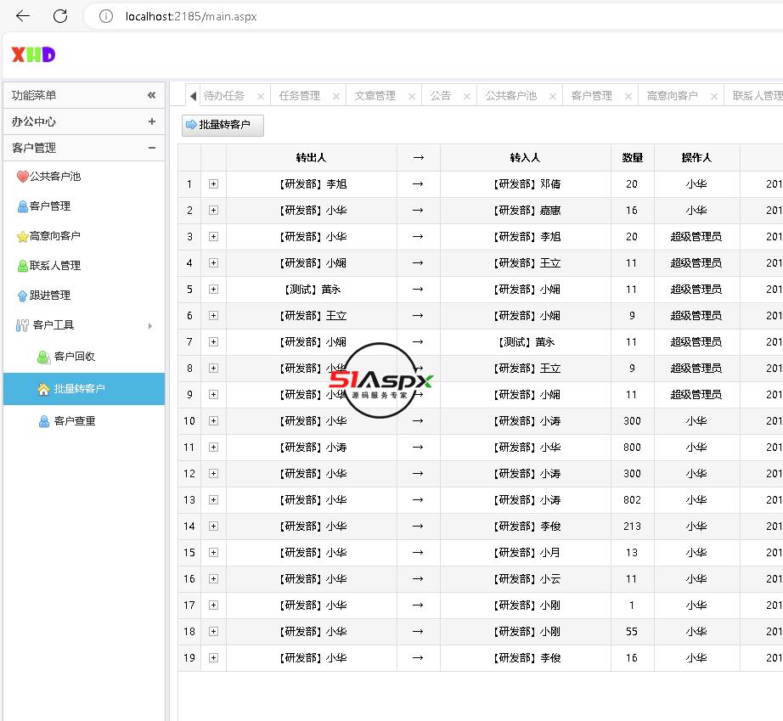The width and height of the screenshot is (783, 721).
Task: Collapse the 功能菜单 sidebar panel
Action: (152, 95)
